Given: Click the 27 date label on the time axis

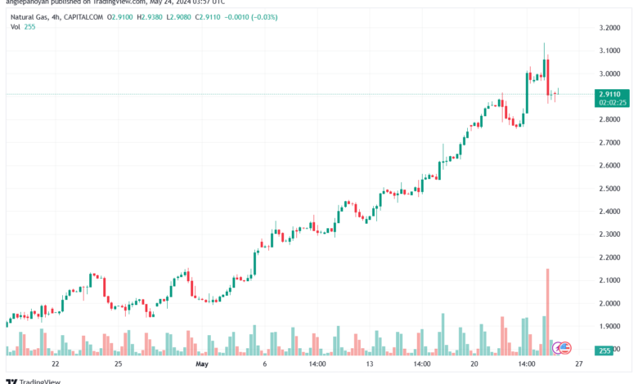Looking at the screenshot, I should click(x=579, y=364).
